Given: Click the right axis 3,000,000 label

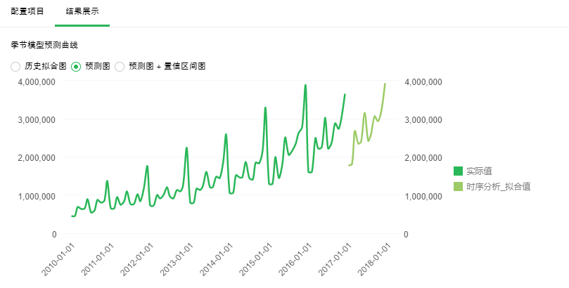Looking at the screenshot, I should click(x=424, y=120).
